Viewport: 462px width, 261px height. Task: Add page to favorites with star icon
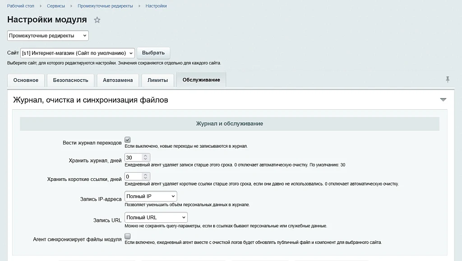(x=97, y=20)
